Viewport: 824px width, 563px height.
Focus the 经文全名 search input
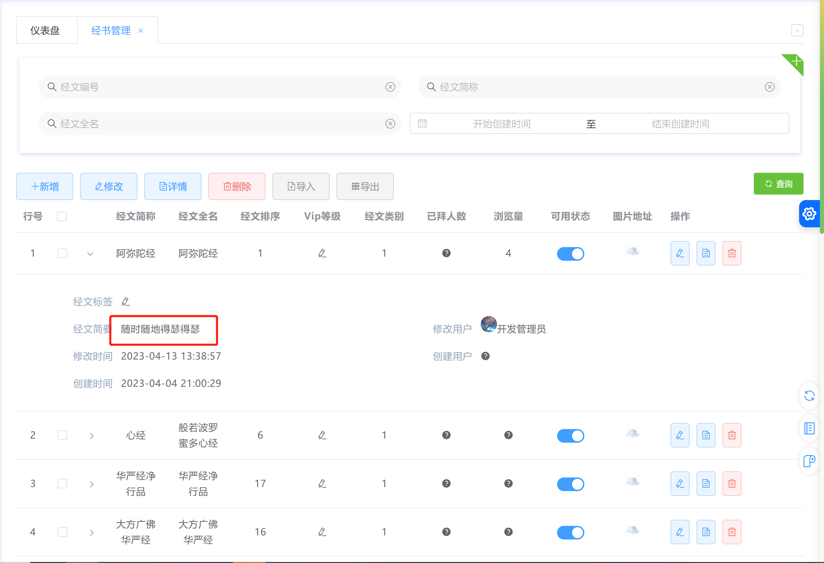pyautogui.click(x=220, y=124)
